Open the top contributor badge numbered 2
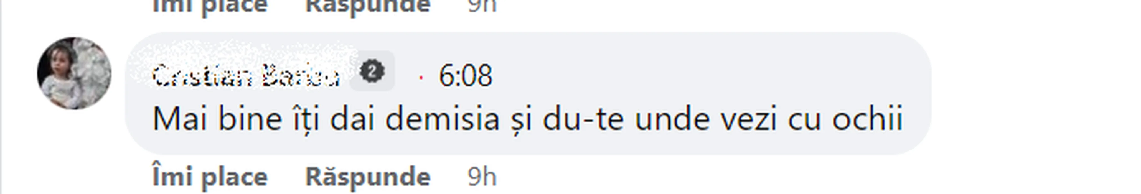The width and height of the screenshot is (1141, 194). coord(372,71)
